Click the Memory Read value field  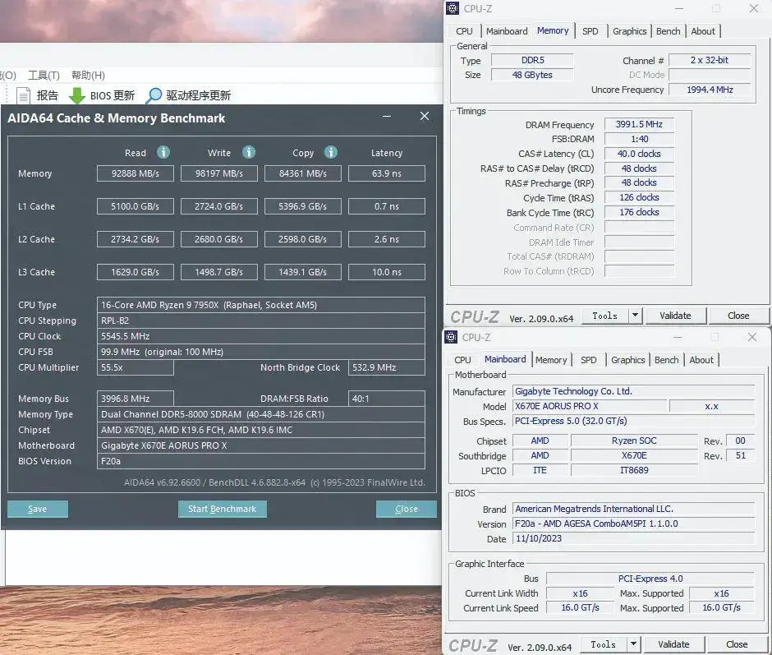135,173
